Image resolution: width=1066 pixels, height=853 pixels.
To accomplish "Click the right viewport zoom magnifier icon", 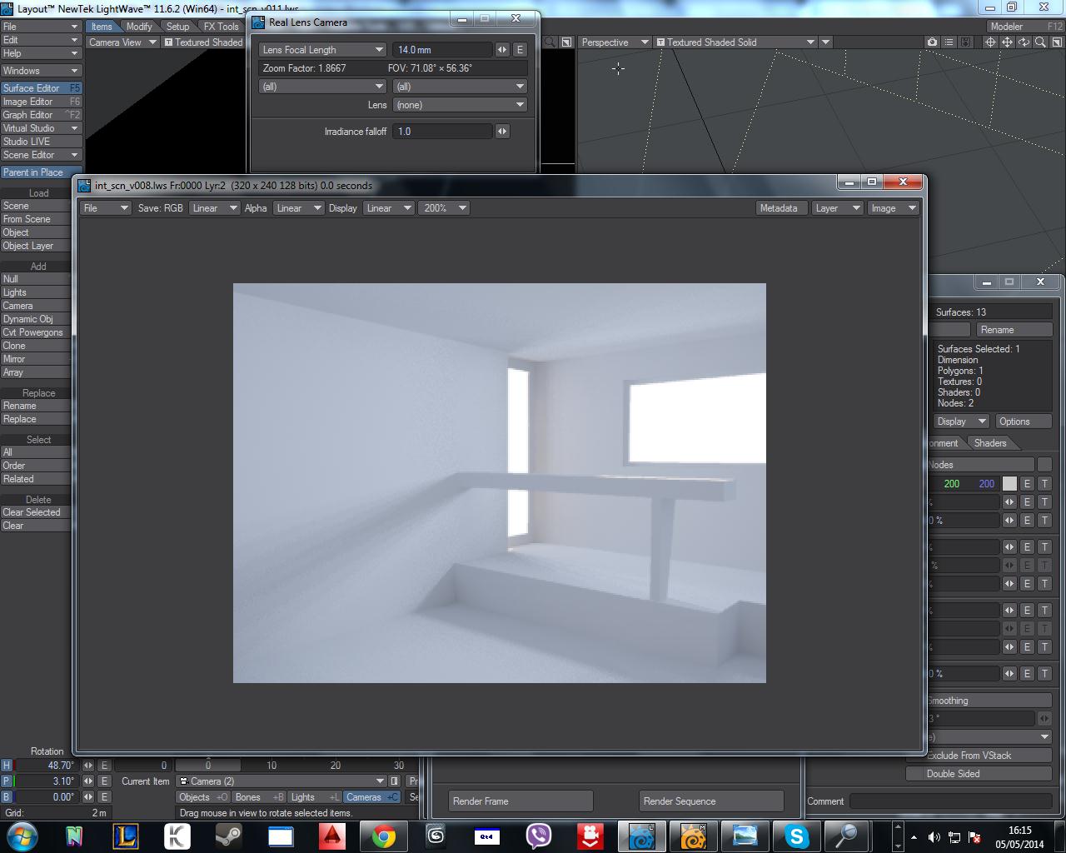I will (1040, 42).
